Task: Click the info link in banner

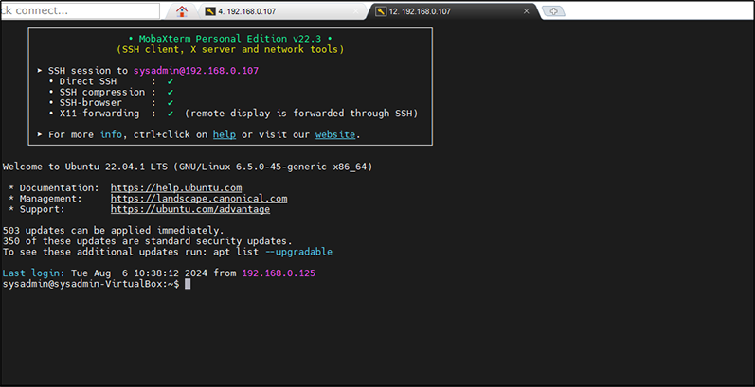Action: coord(111,134)
